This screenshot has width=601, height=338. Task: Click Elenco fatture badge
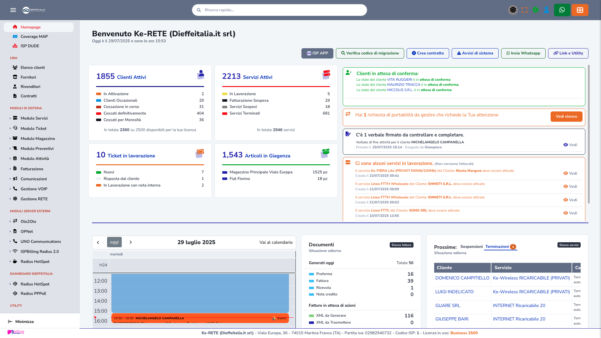[401, 245]
